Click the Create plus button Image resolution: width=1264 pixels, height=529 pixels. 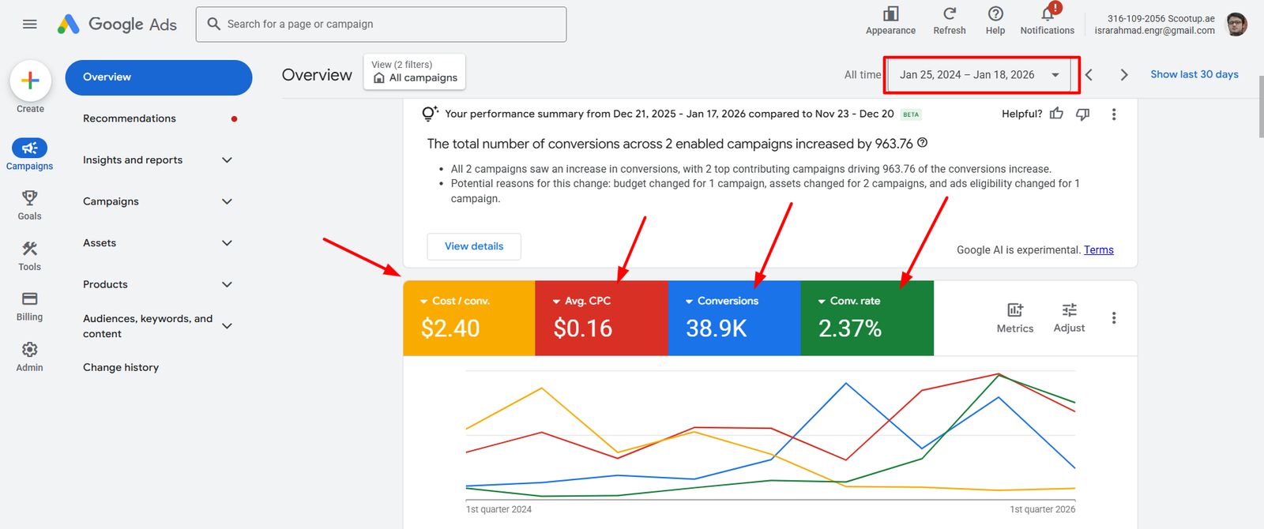30,81
